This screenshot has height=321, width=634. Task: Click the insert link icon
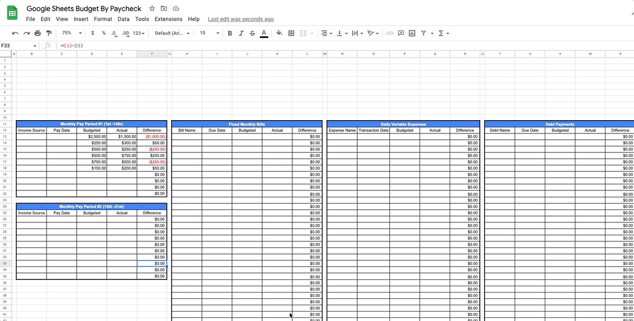point(390,33)
